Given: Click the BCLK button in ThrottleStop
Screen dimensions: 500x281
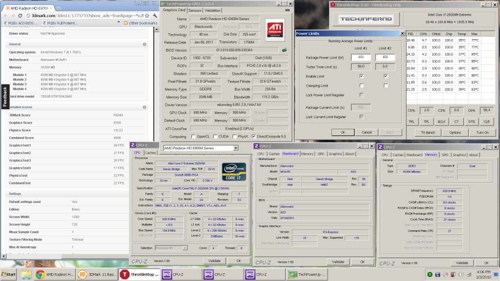Looking at the screenshot, I should (441, 121).
